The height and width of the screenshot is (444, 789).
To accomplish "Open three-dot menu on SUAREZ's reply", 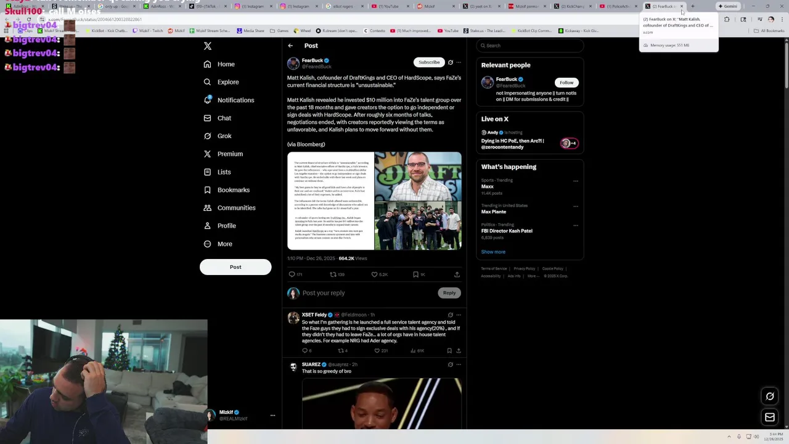I will (459, 364).
